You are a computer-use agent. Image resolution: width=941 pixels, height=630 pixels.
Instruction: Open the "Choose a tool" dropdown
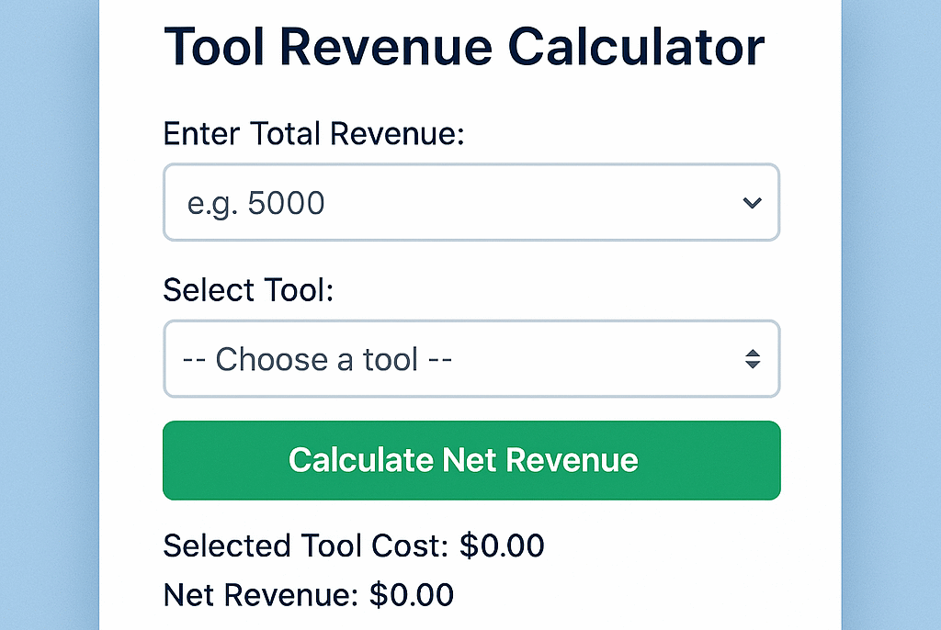[x=470, y=359]
